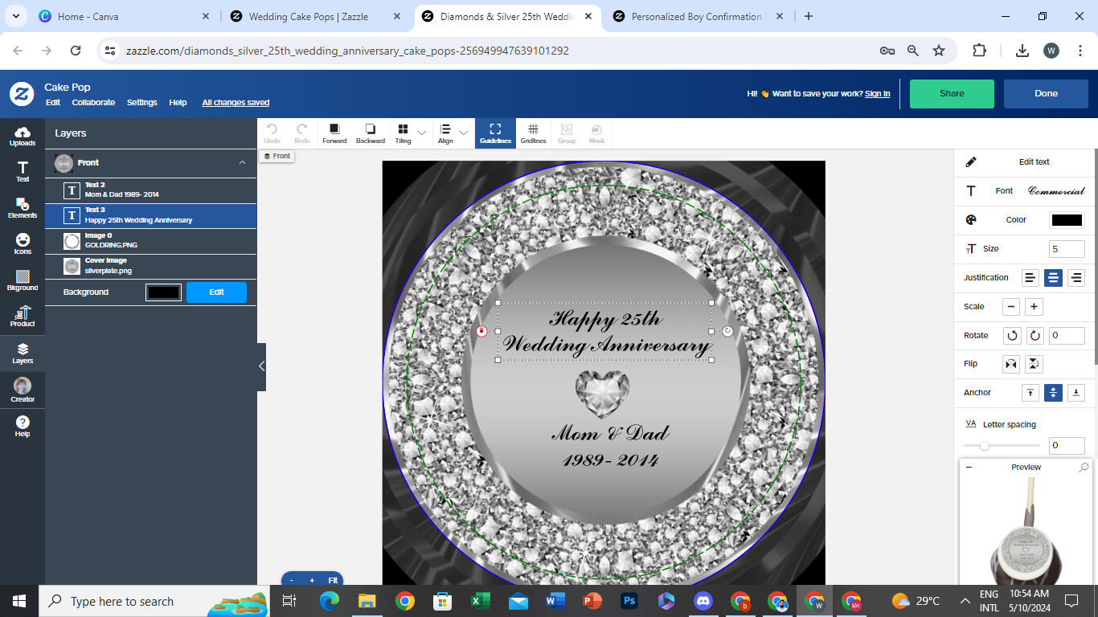This screenshot has width=1098, height=617.
Task: Set anchor to bottom
Action: (1075, 393)
